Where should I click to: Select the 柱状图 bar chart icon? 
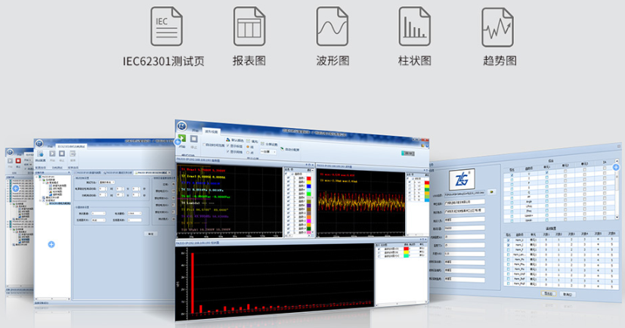[415, 26]
